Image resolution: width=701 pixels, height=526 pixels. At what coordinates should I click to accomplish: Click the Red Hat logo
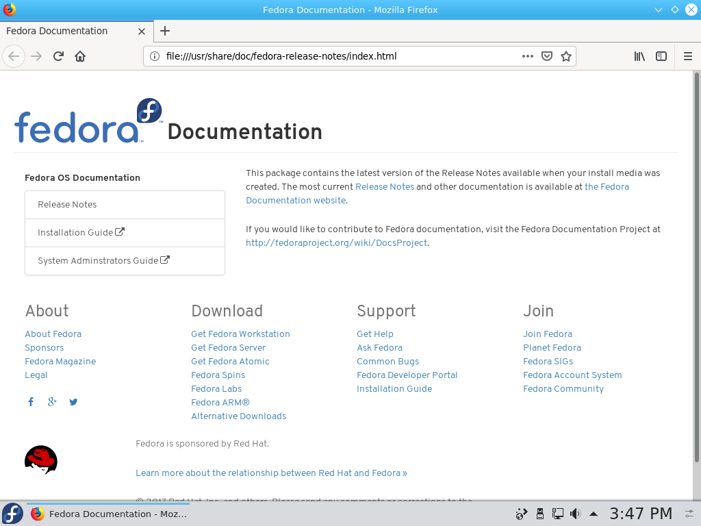coord(40,460)
